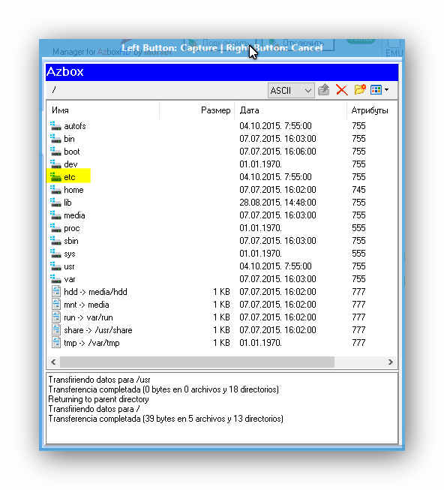The width and height of the screenshot is (444, 490).
Task: Sort by the Дата column header
Action: coord(291,110)
